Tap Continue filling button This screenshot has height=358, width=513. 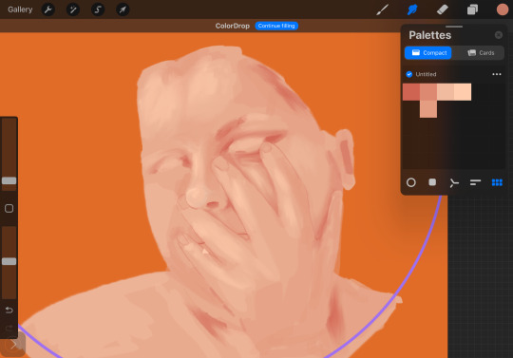[276, 26]
